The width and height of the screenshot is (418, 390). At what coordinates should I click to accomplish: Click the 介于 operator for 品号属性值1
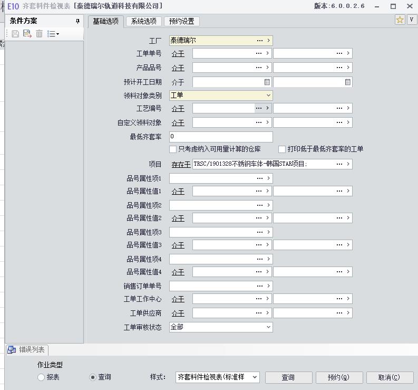(178, 192)
